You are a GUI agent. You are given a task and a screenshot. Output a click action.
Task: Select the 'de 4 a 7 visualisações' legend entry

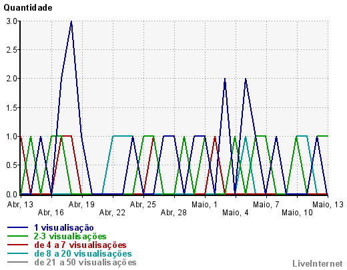coord(80,245)
